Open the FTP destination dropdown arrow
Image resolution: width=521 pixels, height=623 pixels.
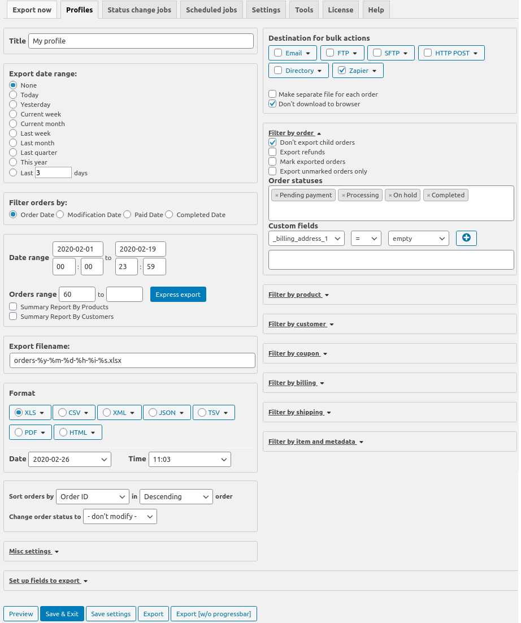pyautogui.click(x=355, y=53)
